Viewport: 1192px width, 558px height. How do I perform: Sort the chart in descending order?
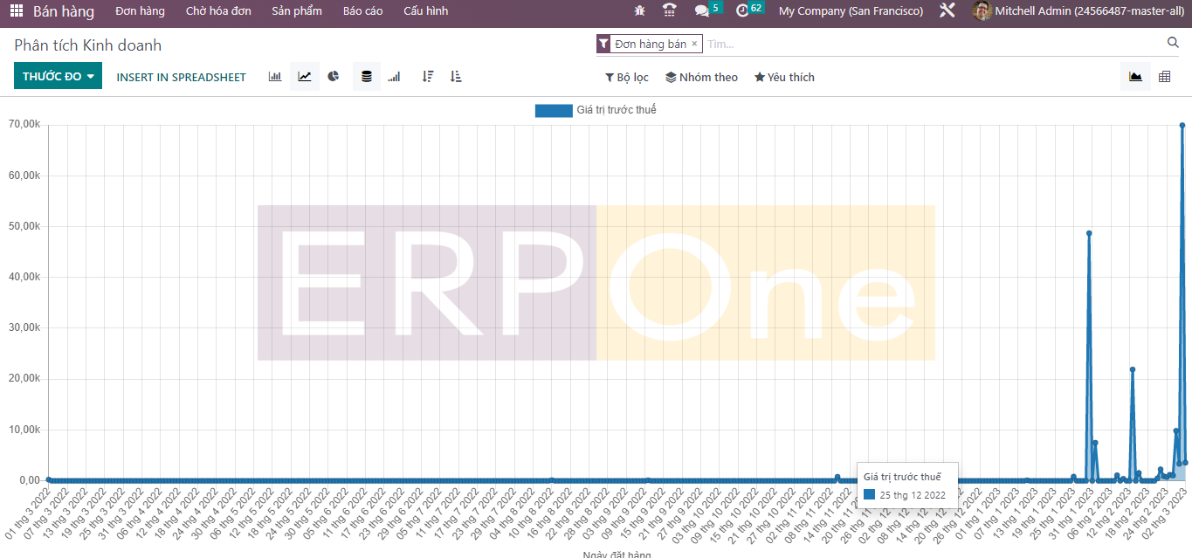428,77
